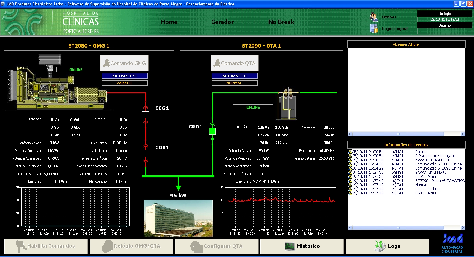Click the hospital building photo
This screenshot has width=474, height=257.
tap(178, 218)
